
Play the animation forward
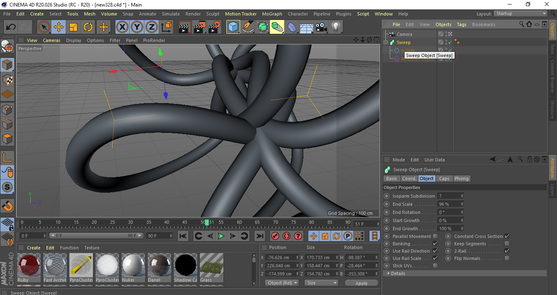click(221, 236)
